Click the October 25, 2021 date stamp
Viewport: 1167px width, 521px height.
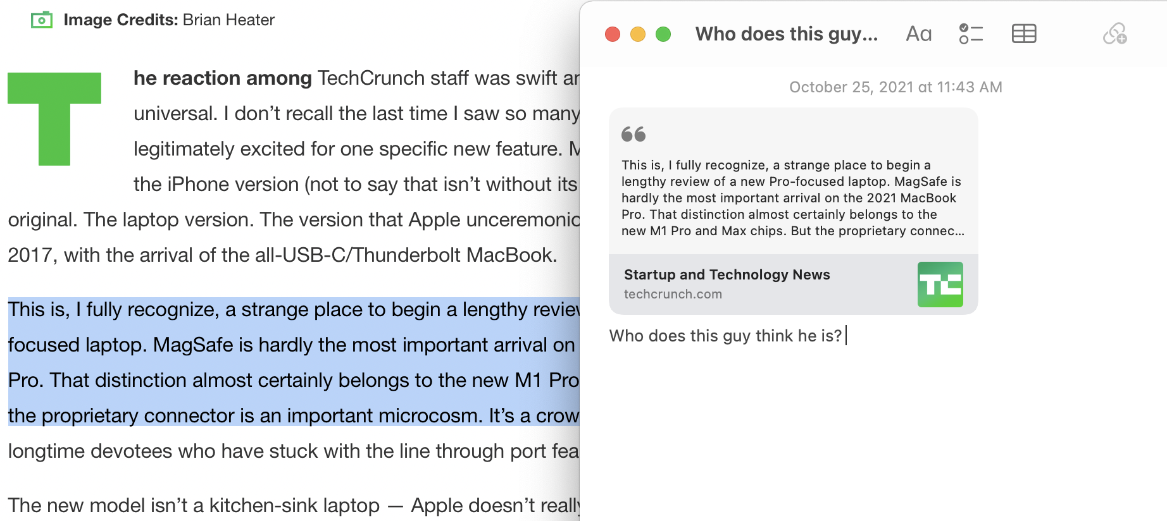895,87
